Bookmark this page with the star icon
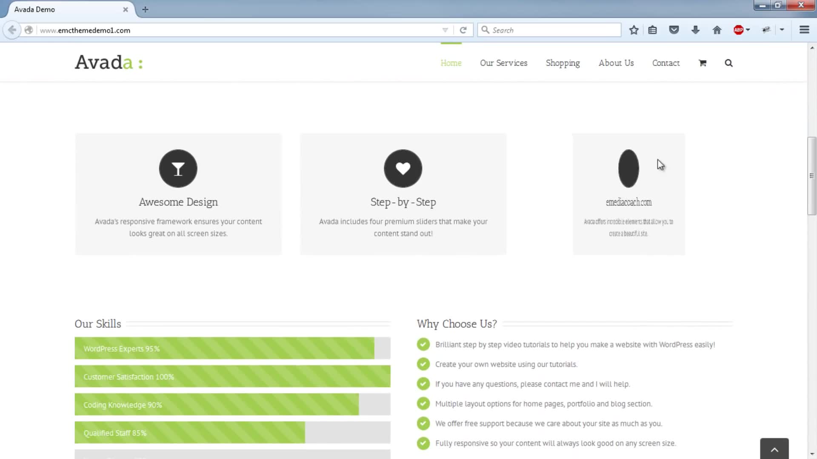Screen dimensions: 817x459 (634, 30)
